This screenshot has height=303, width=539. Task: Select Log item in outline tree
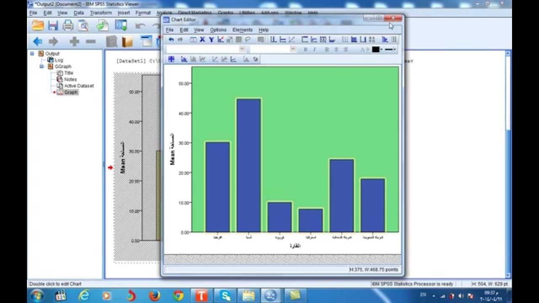tap(59, 60)
